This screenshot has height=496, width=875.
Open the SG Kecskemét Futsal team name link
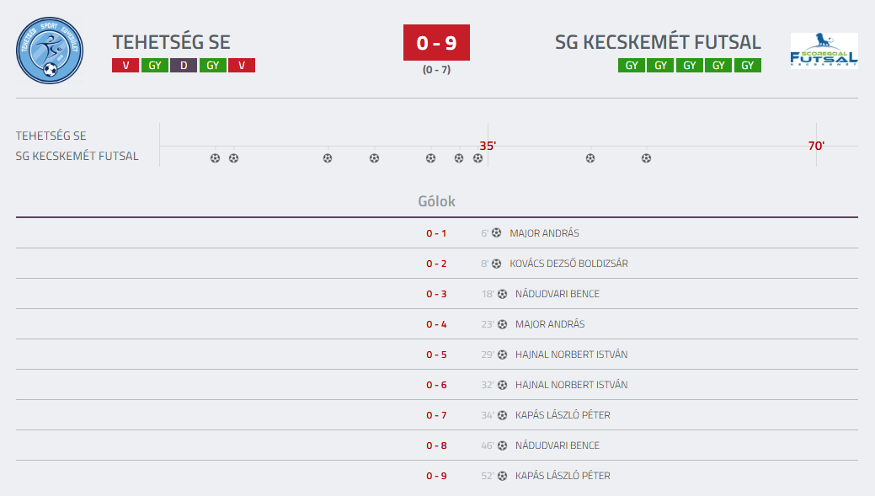click(x=658, y=42)
